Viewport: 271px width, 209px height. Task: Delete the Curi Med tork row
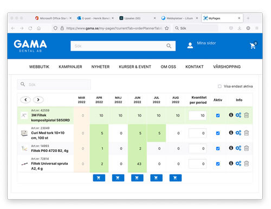pos(247,133)
